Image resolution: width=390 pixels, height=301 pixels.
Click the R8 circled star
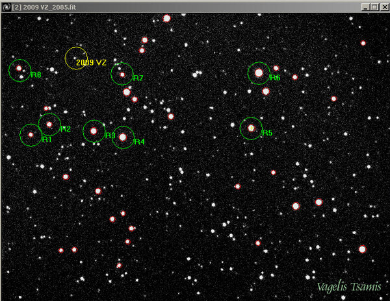coord(19,69)
